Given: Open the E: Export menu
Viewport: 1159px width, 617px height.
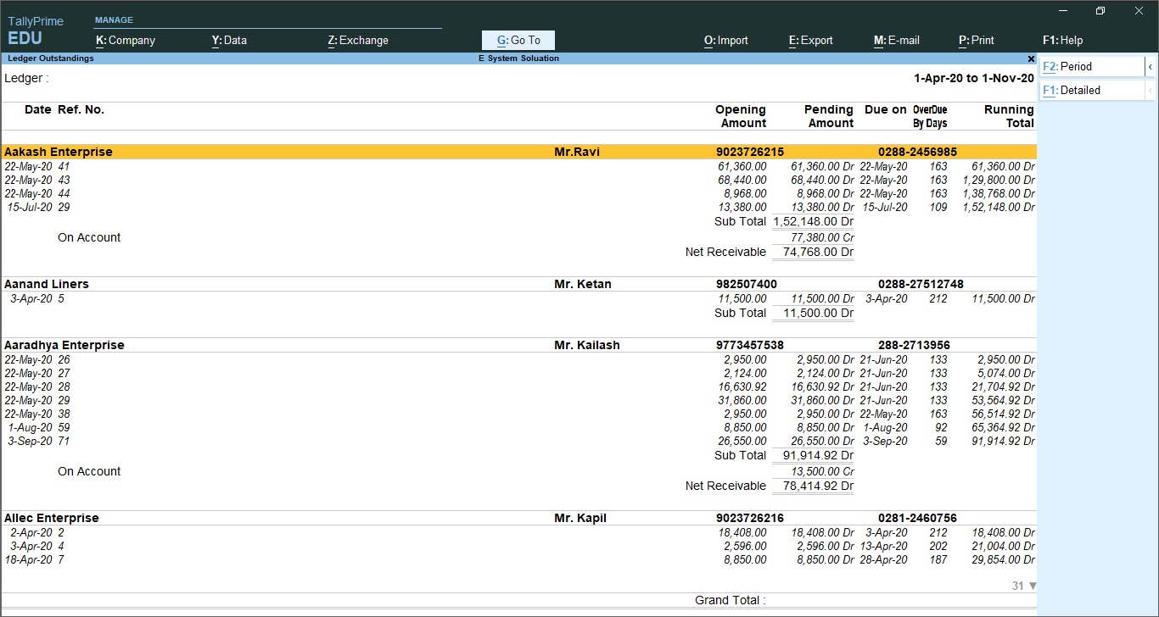Looking at the screenshot, I should click(x=810, y=40).
